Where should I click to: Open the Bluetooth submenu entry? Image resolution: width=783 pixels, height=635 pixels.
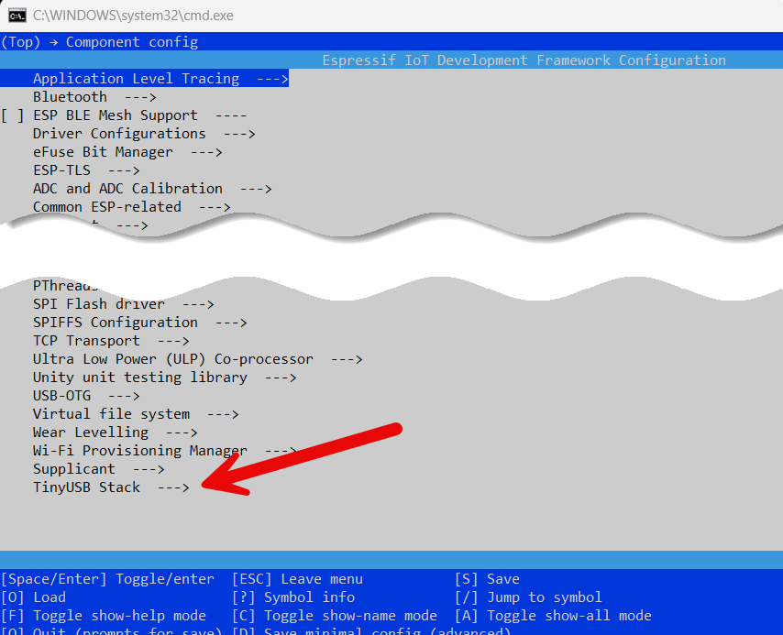coord(70,97)
